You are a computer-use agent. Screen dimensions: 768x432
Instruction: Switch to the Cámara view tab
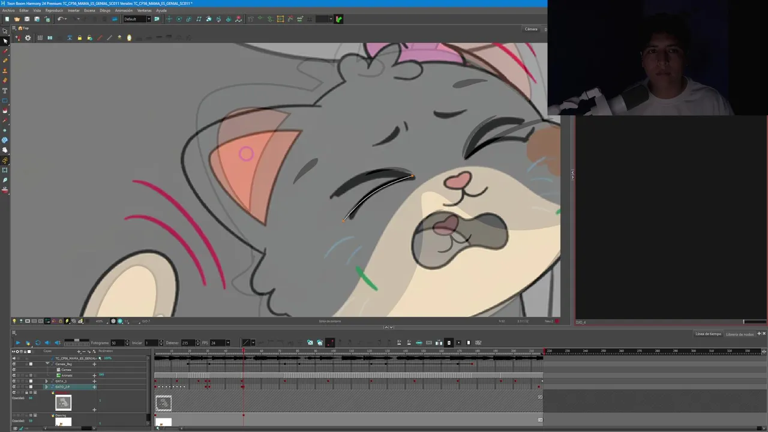(531, 29)
